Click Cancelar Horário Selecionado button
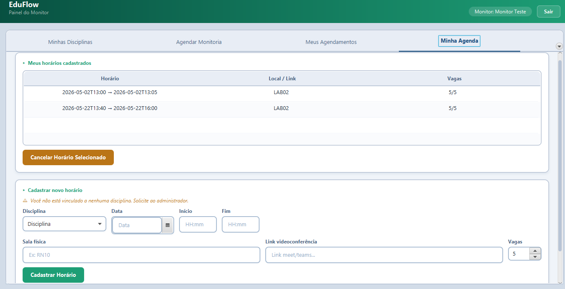Viewport: 565px width, 289px height. pos(68,158)
